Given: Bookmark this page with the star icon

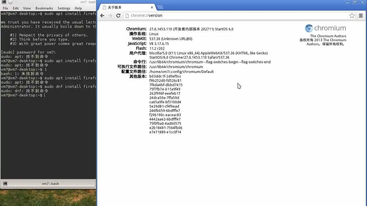Looking at the screenshot, I should [352, 16].
